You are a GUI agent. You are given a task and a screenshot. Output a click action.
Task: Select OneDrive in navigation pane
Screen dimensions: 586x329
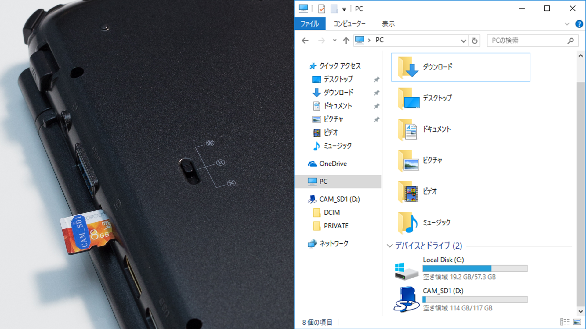coord(333,164)
